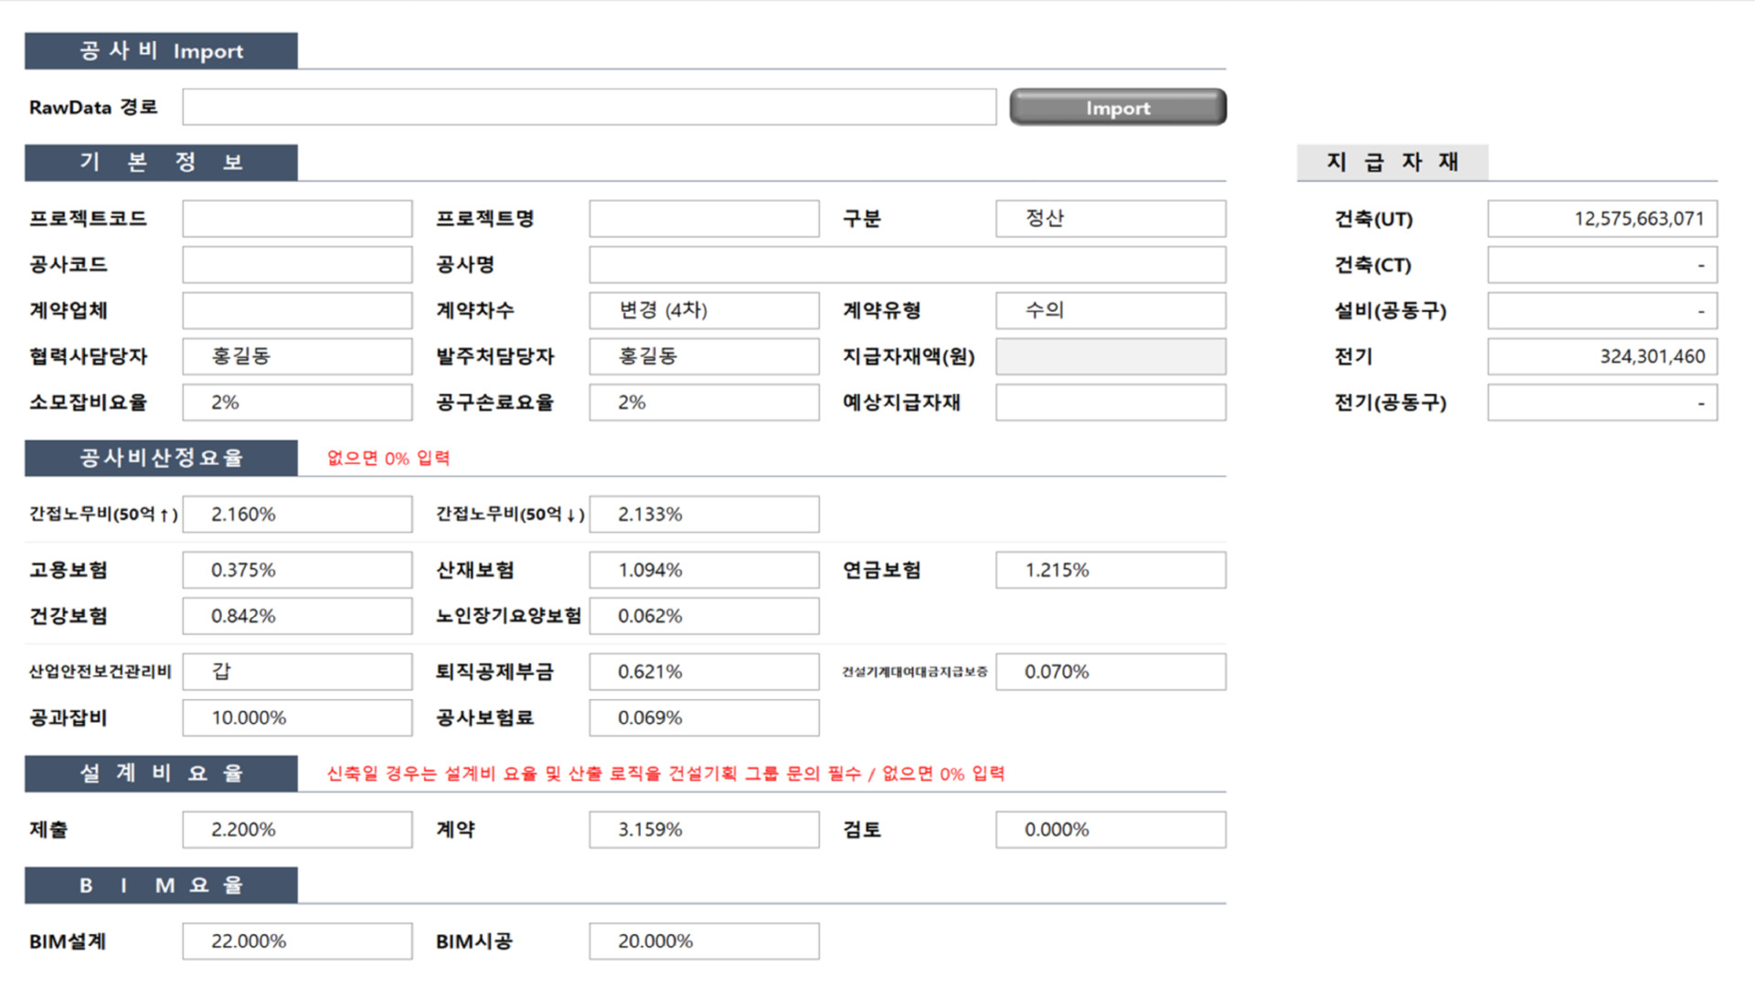The height and width of the screenshot is (987, 1755).
Task: Click the 공과잡비 10.000% field
Action: 296,717
